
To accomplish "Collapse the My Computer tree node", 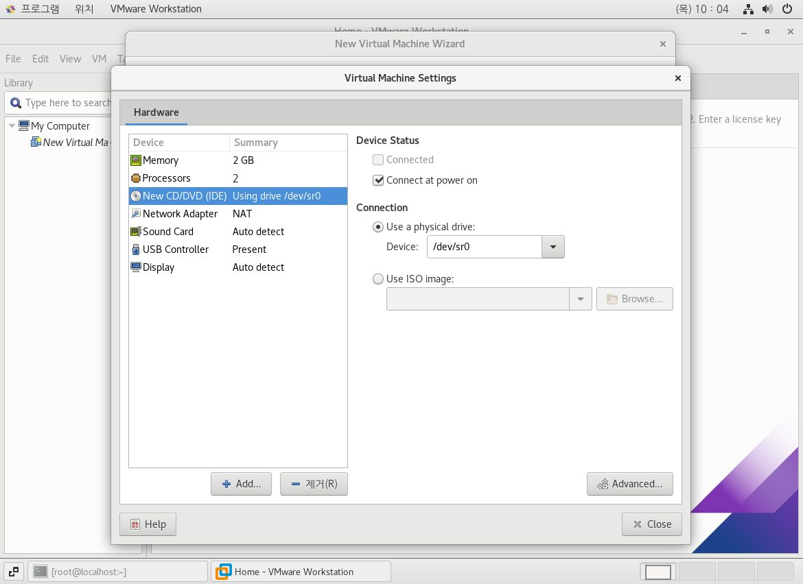I will [x=12, y=125].
